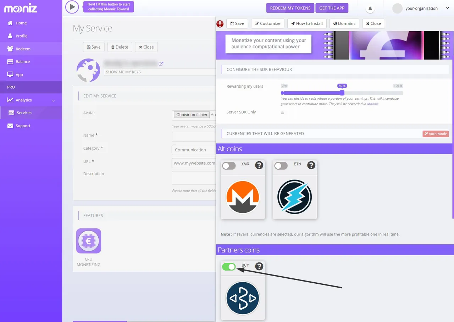Viewport: 454px width, 322px height.
Task: Check Server SDK Only checkbox
Action: click(x=283, y=112)
